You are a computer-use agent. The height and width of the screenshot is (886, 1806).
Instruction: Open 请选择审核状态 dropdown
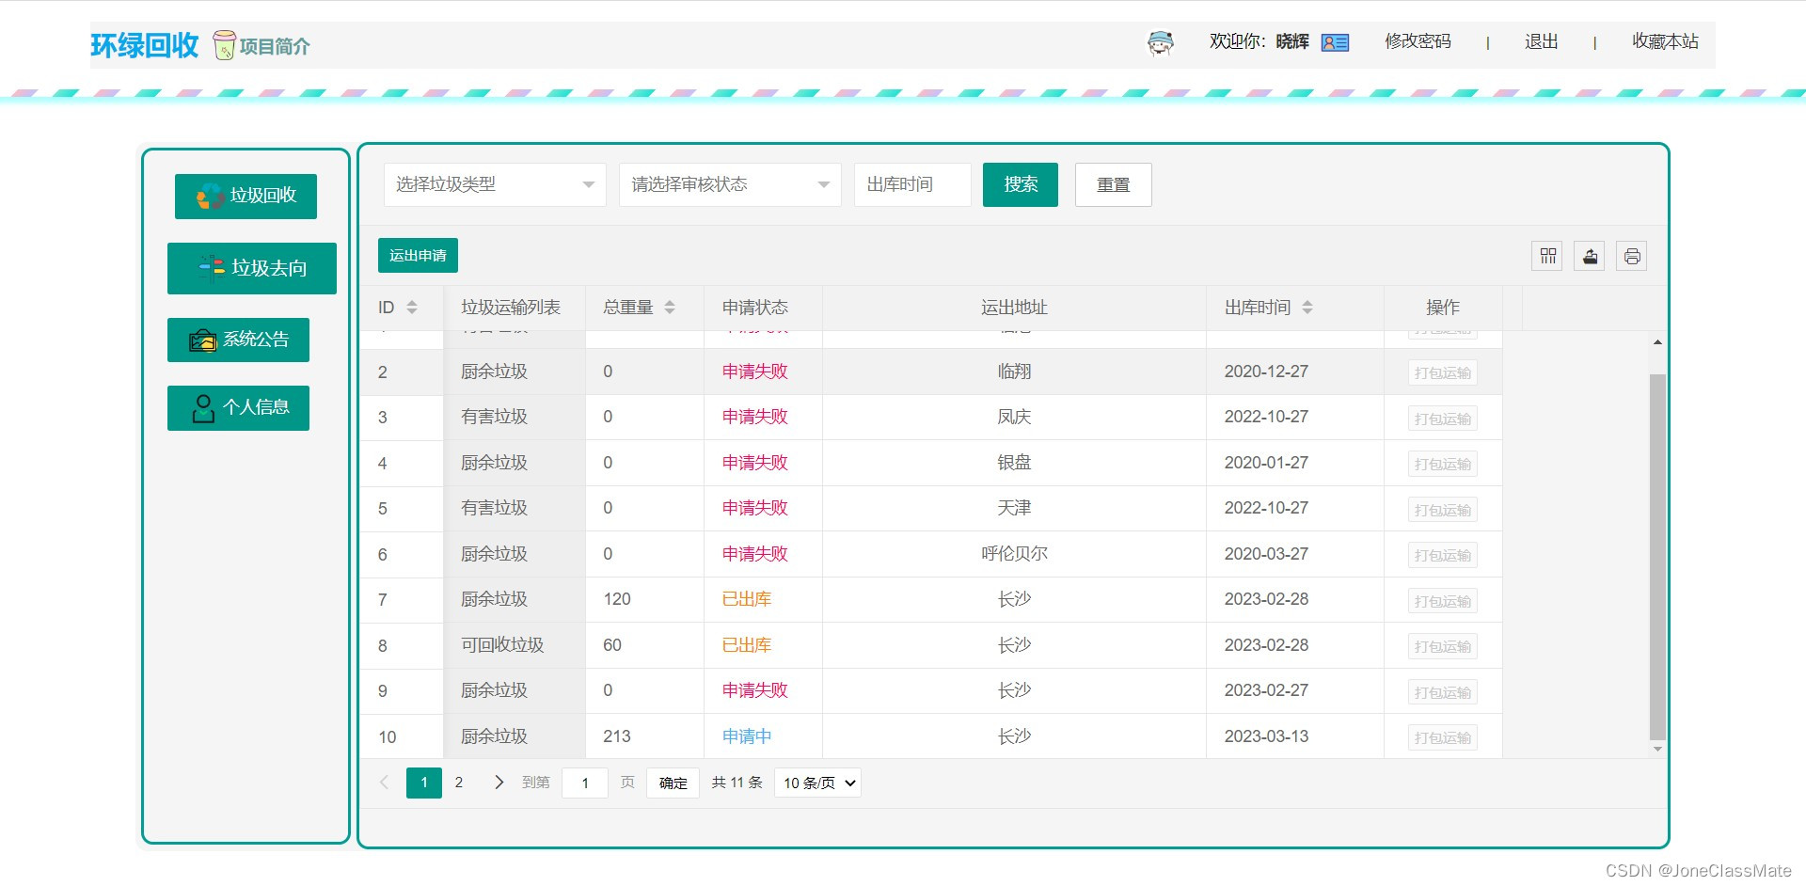click(x=730, y=184)
